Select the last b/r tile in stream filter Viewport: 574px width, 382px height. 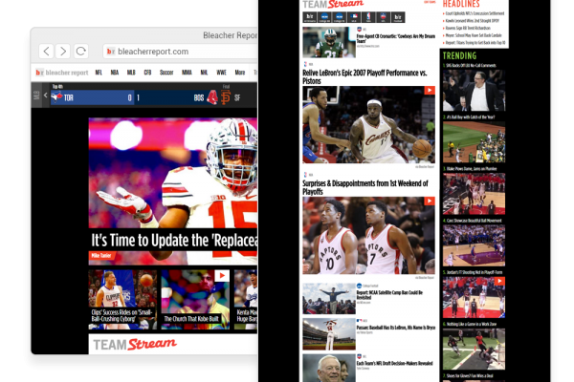click(x=398, y=17)
